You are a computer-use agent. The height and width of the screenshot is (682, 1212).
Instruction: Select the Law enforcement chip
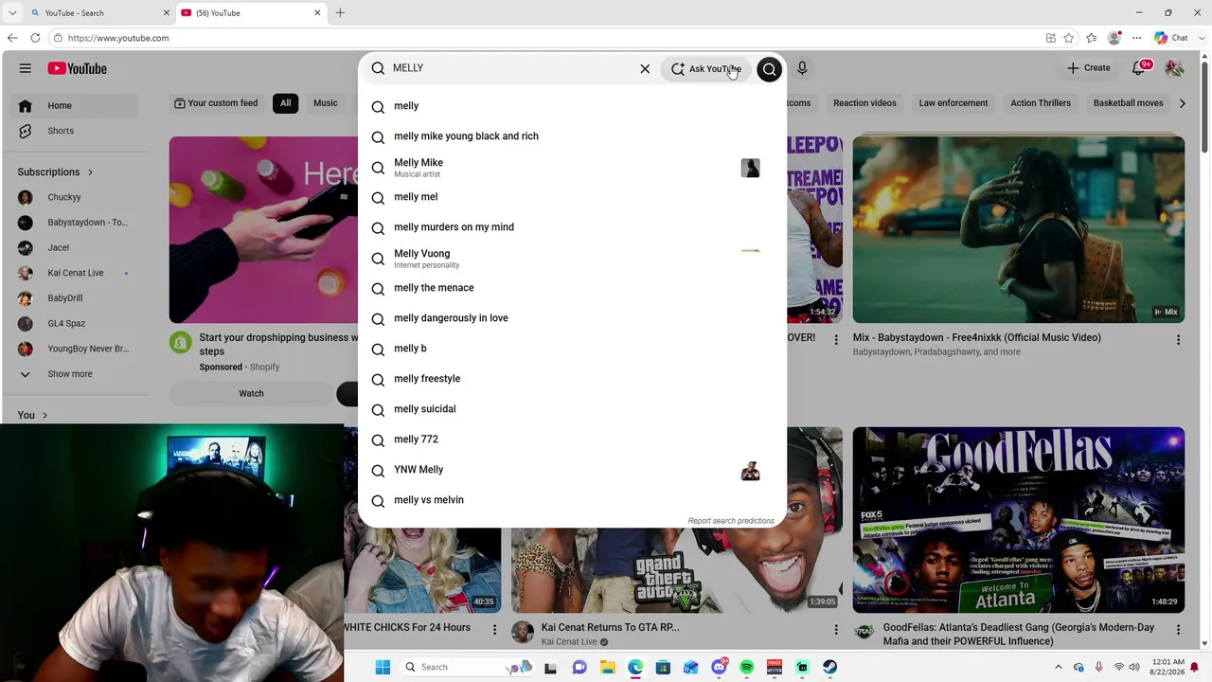pyautogui.click(x=954, y=103)
